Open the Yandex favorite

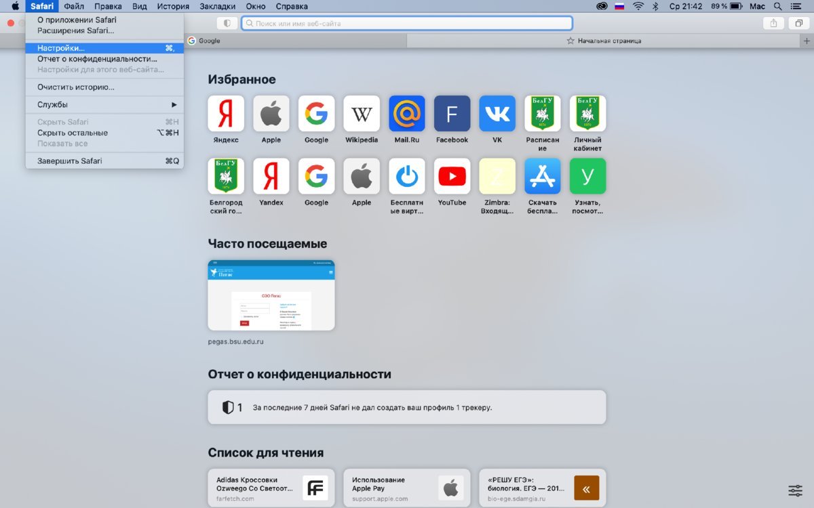[x=271, y=176]
